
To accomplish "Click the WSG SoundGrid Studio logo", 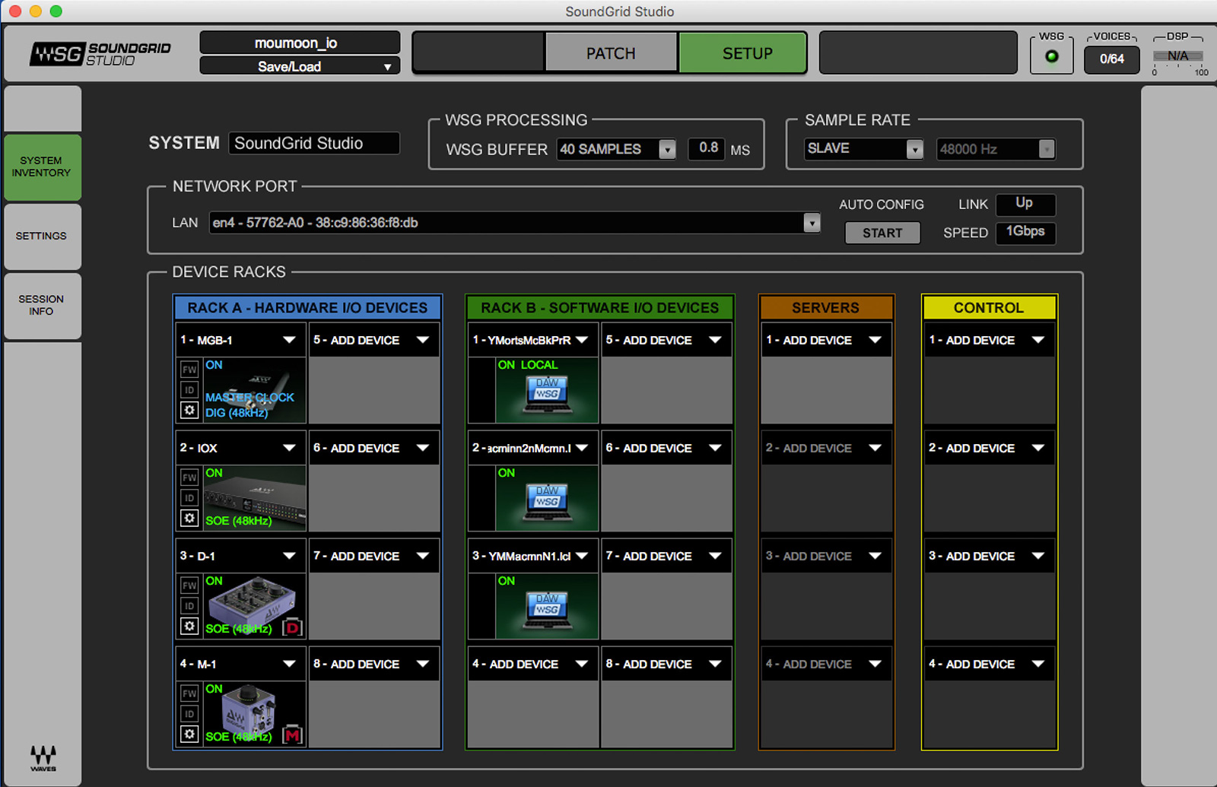I will [x=100, y=54].
